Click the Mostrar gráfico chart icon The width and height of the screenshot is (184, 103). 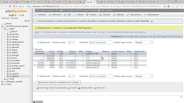(79, 88)
